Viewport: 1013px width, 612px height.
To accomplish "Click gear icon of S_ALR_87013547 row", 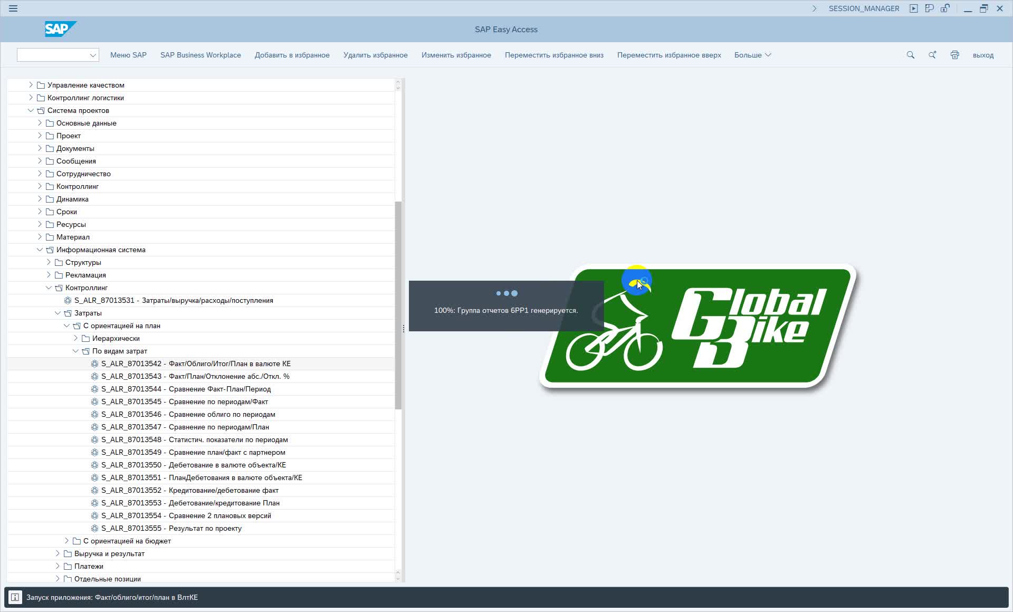I will (95, 427).
